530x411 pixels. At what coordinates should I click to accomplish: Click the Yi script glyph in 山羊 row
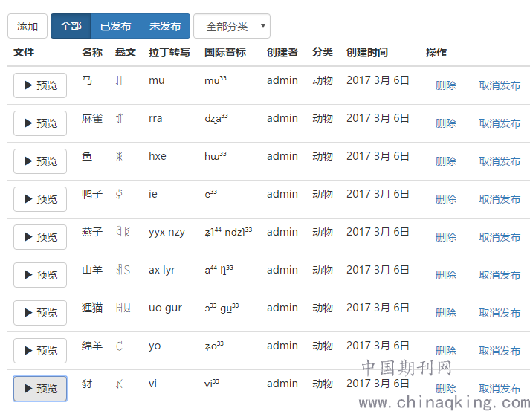click(123, 270)
